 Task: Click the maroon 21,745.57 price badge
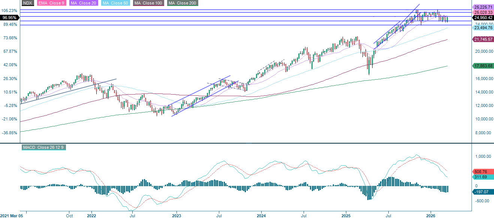pyautogui.click(x=483, y=39)
